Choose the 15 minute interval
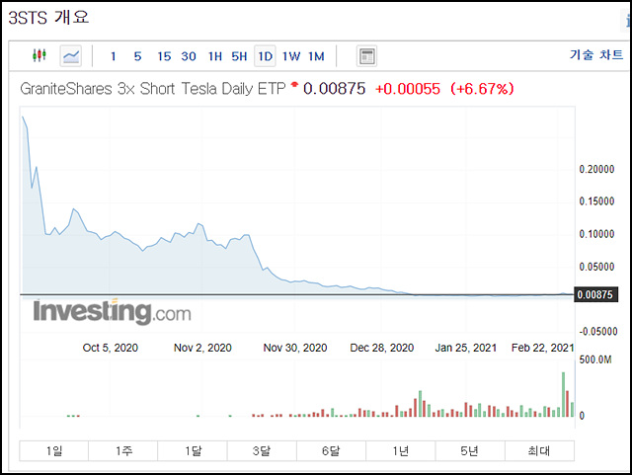 (x=164, y=56)
